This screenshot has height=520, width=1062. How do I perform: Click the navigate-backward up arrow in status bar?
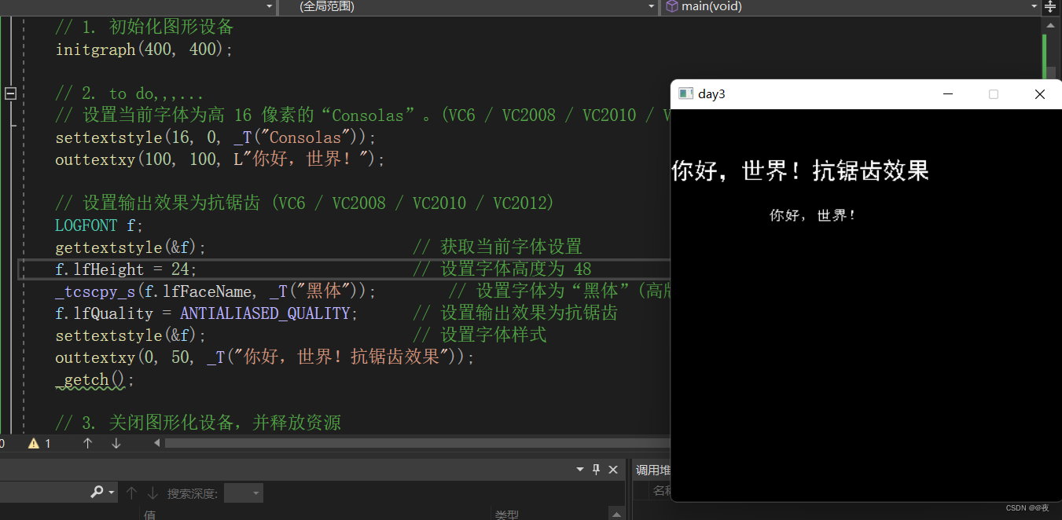[x=87, y=443]
